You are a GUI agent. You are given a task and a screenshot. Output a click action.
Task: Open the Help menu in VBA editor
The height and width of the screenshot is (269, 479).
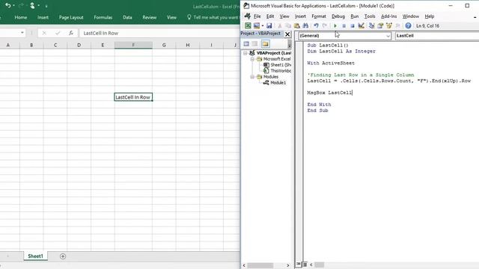point(429,16)
